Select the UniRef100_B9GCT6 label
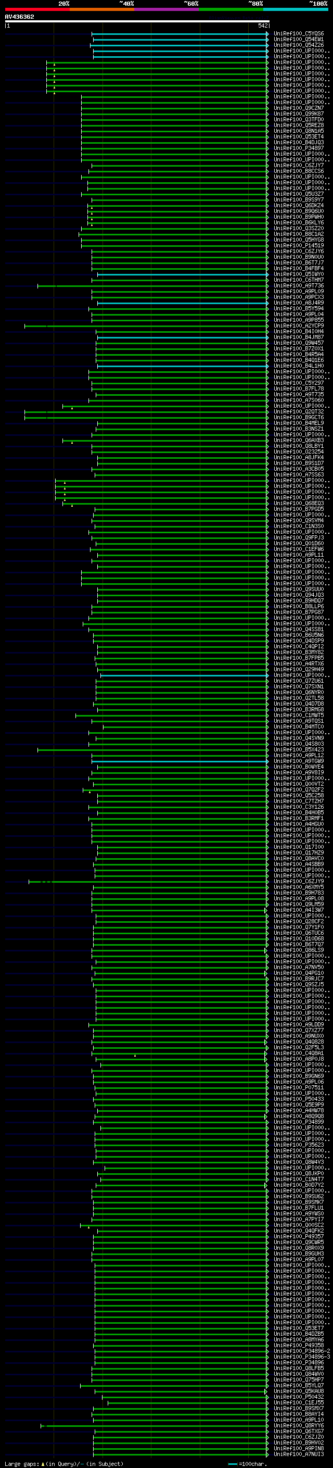Image resolution: width=333 pixels, height=1468 pixels. pos(298,418)
